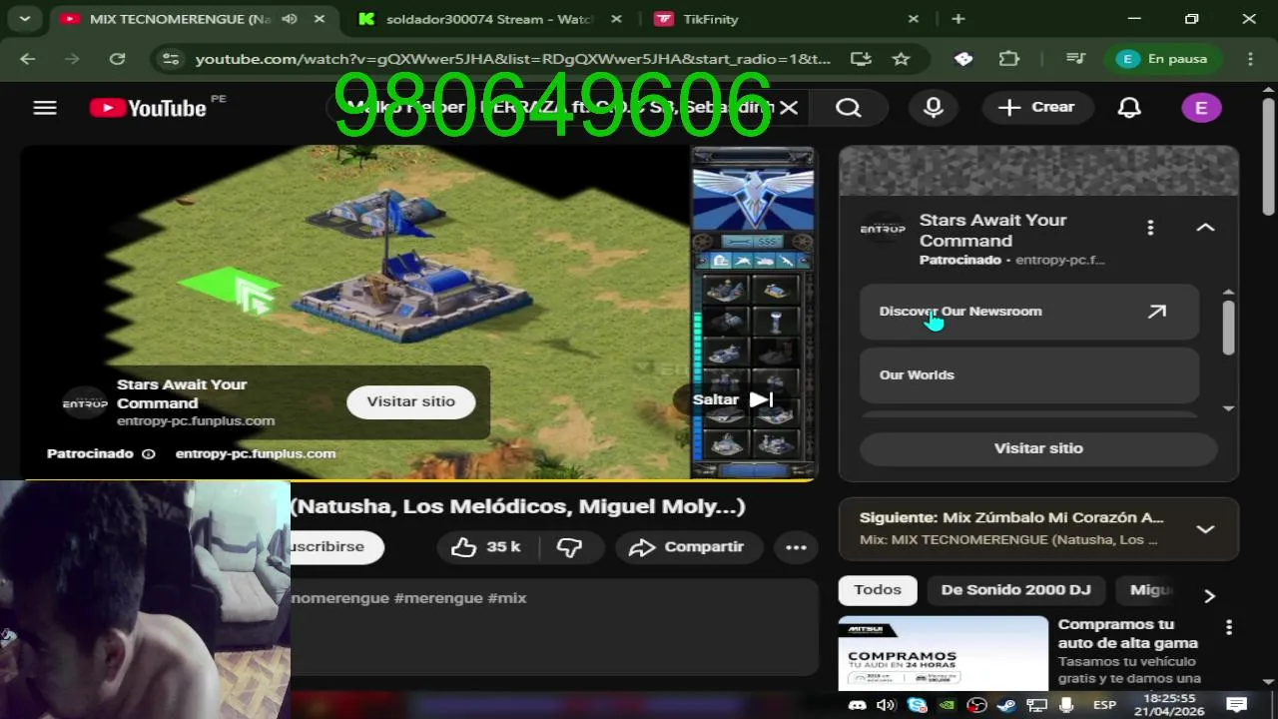Open Skype from the system tray
The height and width of the screenshot is (719, 1278).
pyautogui.click(x=917, y=705)
